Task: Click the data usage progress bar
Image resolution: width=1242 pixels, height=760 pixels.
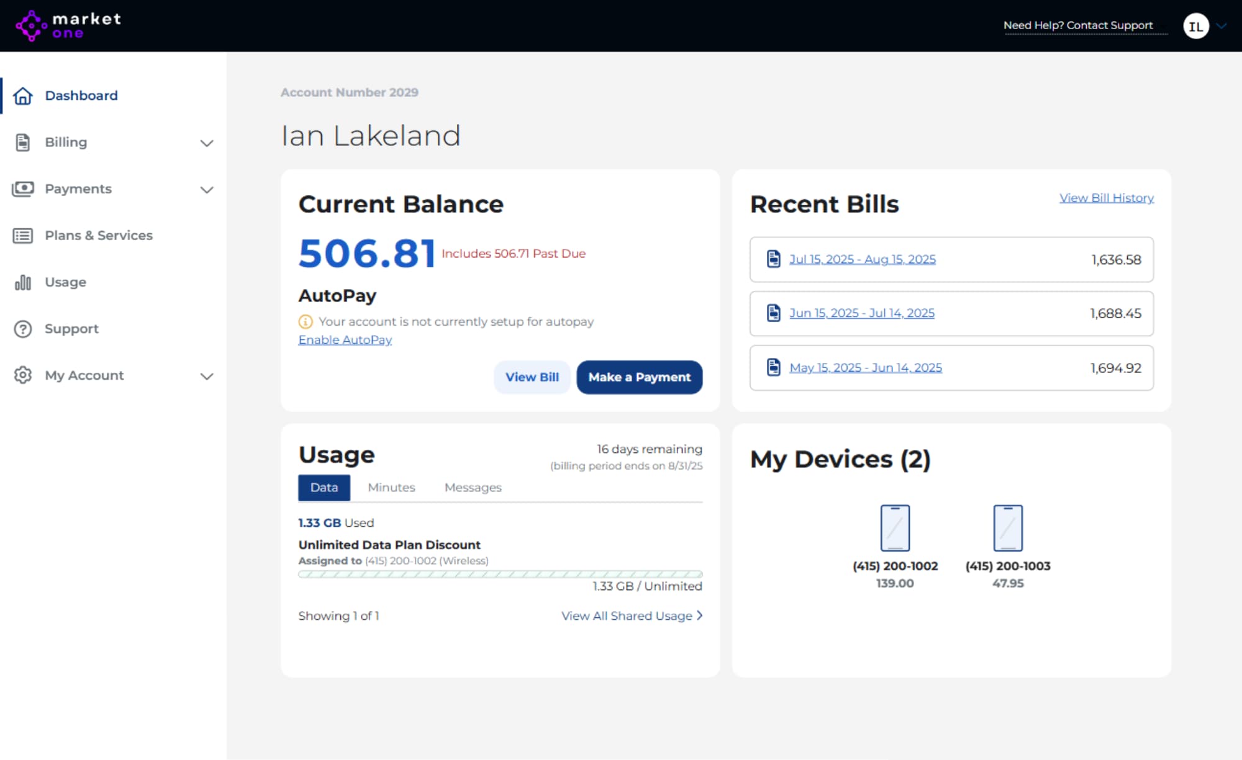Action: coord(500,574)
